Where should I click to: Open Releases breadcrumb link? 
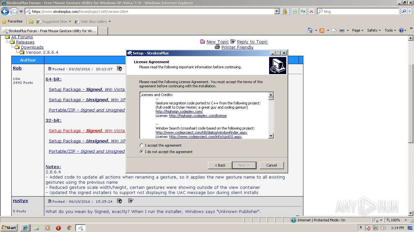[25, 42]
